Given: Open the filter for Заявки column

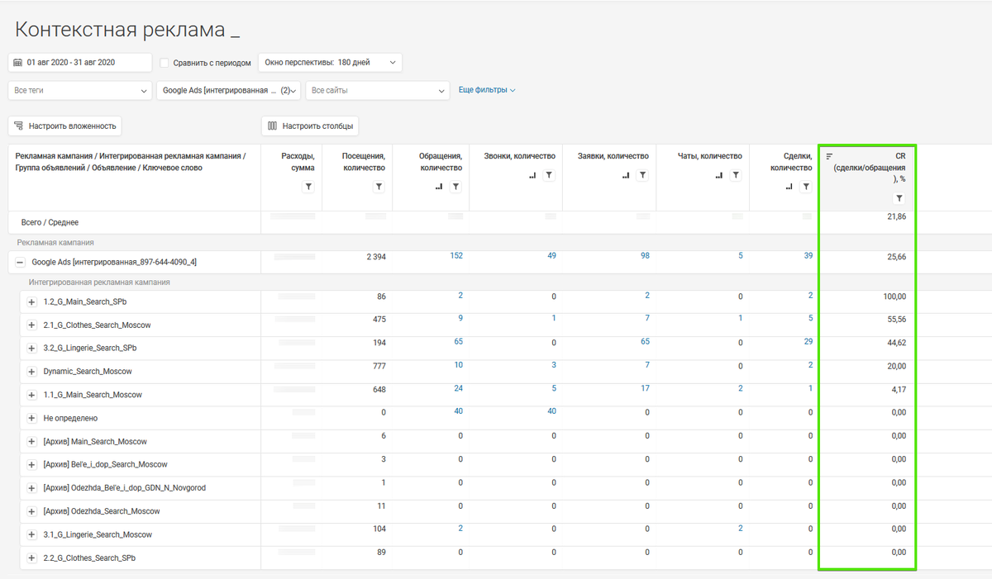Looking at the screenshot, I should pyautogui.click(x=642, y=175).
